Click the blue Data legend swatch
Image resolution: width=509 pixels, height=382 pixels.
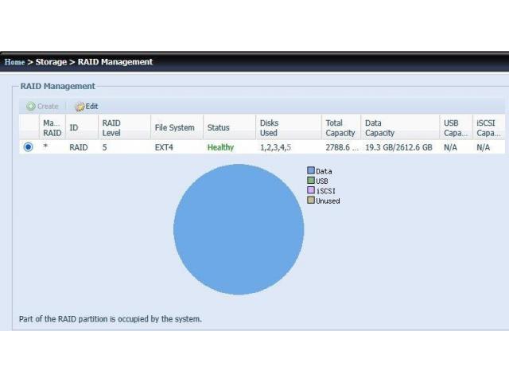coord(311,171)
